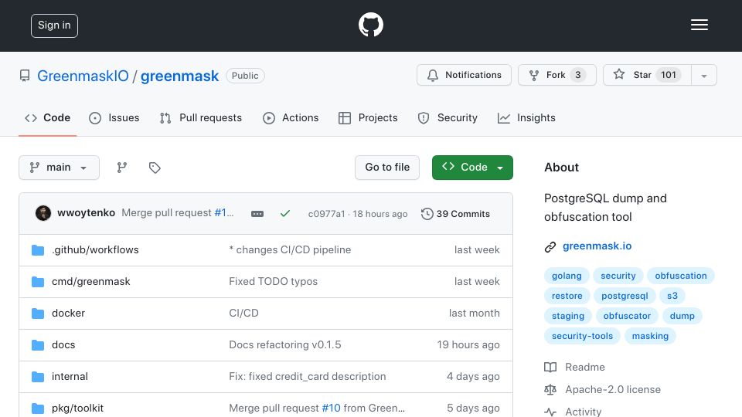
Task: Open the .github/workflows folder
Action: (x=95, y=249)
